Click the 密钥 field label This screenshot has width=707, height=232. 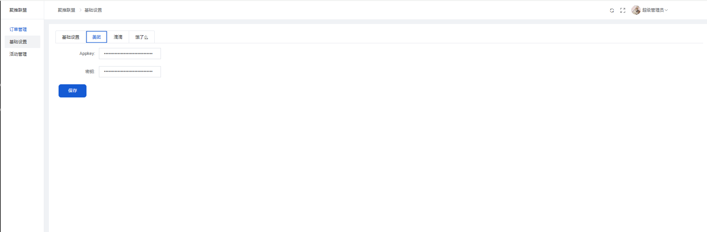(x=90, y=72)
